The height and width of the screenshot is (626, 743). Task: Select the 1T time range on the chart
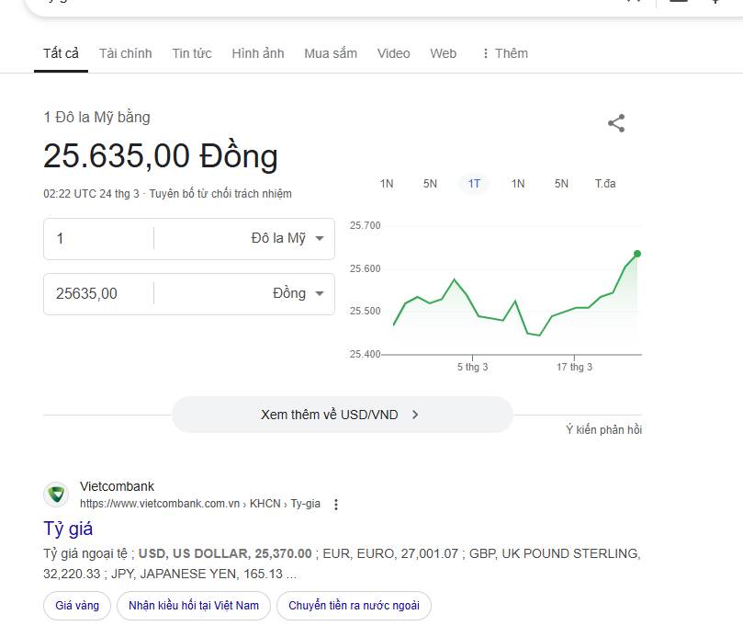pos(474,184)
